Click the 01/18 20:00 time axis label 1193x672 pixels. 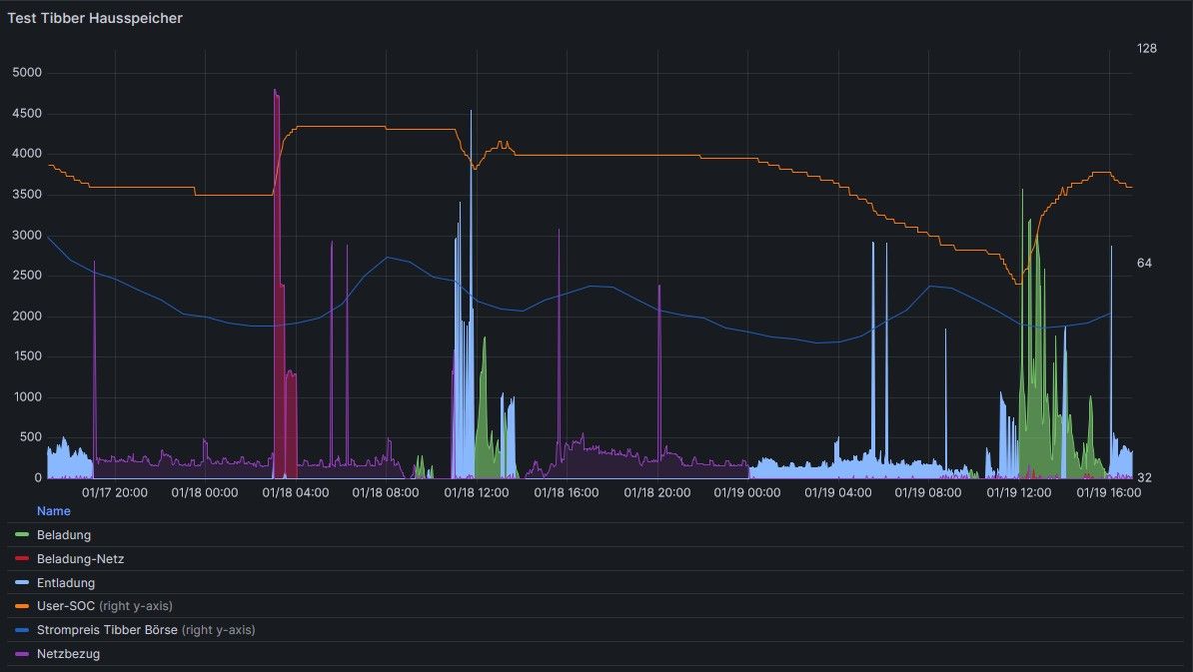657,492
